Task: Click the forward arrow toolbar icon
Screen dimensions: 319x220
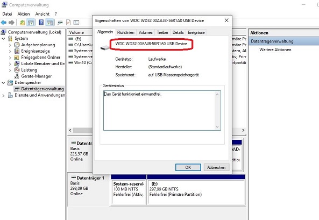Action: point(11,23)
